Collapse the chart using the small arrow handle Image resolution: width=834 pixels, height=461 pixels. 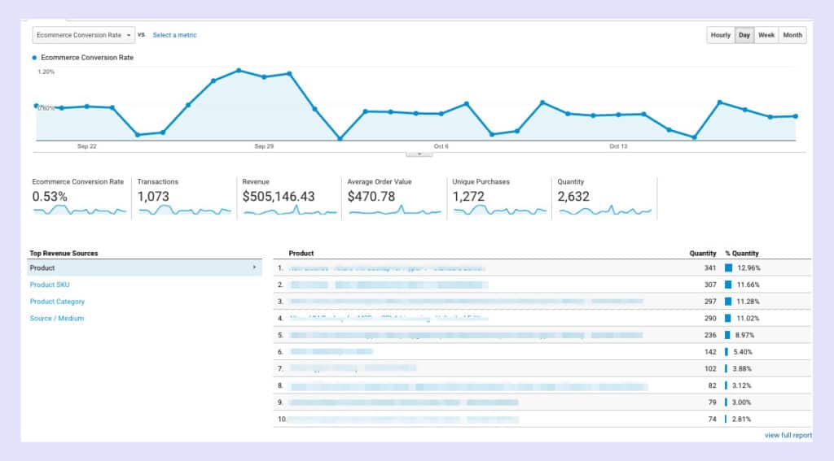[x=419, y=154]
